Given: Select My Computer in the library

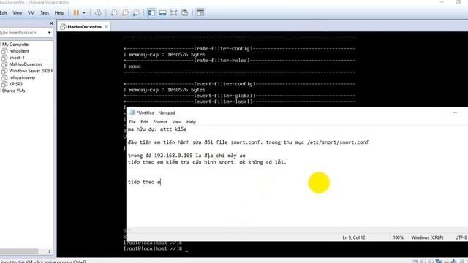Looking at the screenshot, I should pyautogui.click(x=16, y=44).
